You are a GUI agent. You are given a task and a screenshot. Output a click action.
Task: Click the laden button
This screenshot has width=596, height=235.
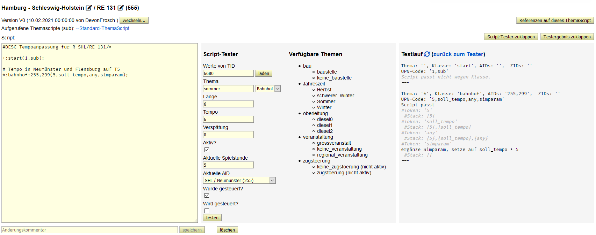pos(264,74)
